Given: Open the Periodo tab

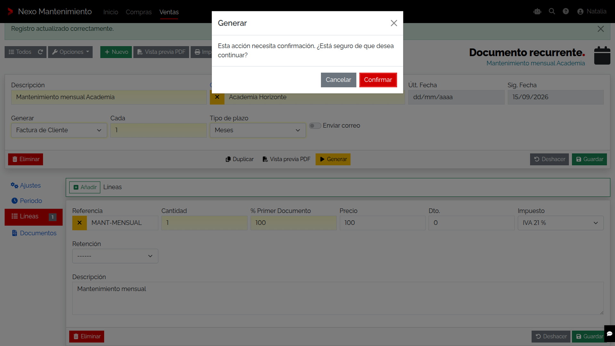Looking at the screenshot, I should coord(27,201).
